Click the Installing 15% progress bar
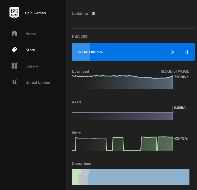The width and height of the screenshot is (197, 190). pyautogui.click(x=121, y=52)
